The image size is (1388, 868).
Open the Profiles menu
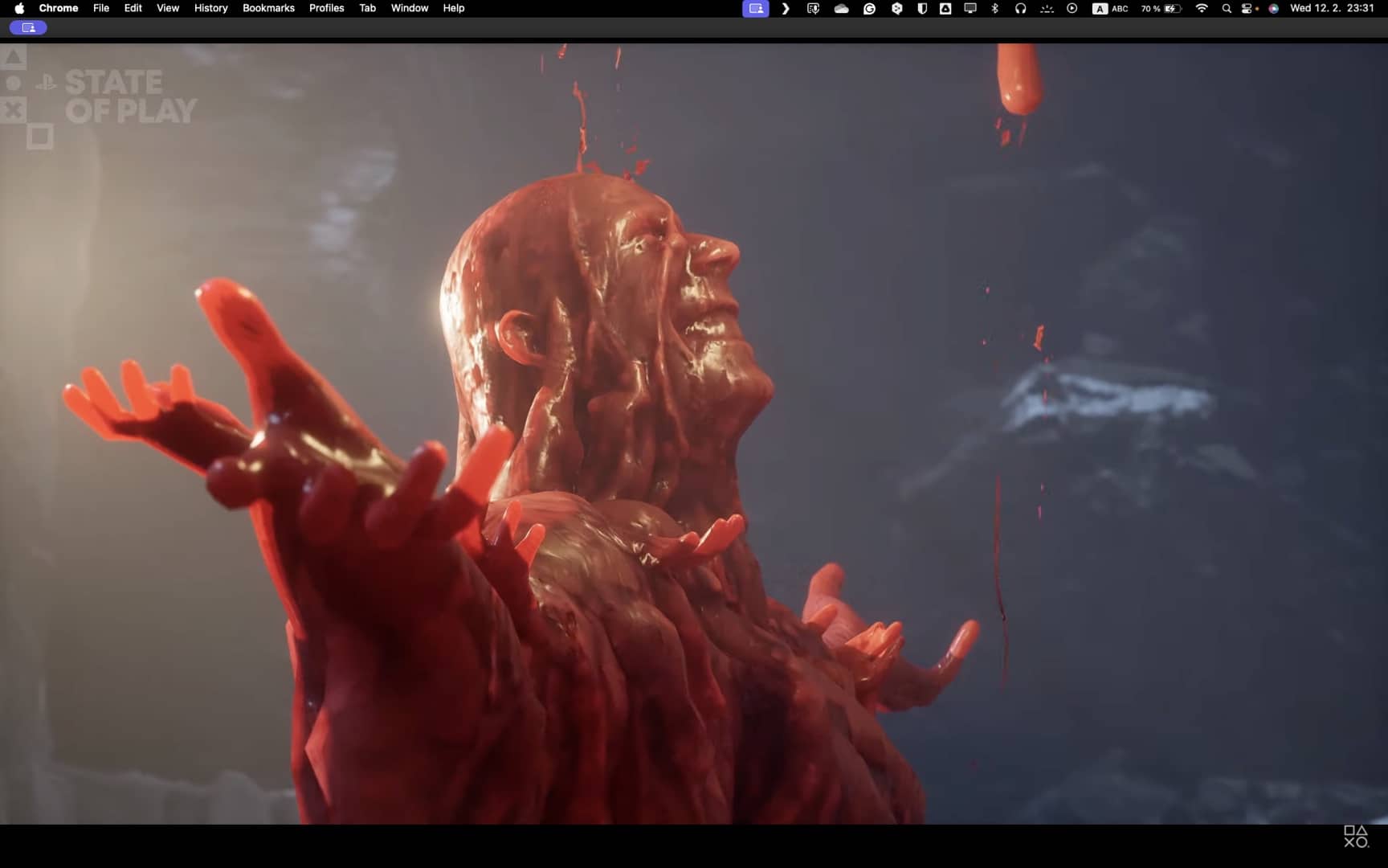pyautogui.click(x=326, y=8)
